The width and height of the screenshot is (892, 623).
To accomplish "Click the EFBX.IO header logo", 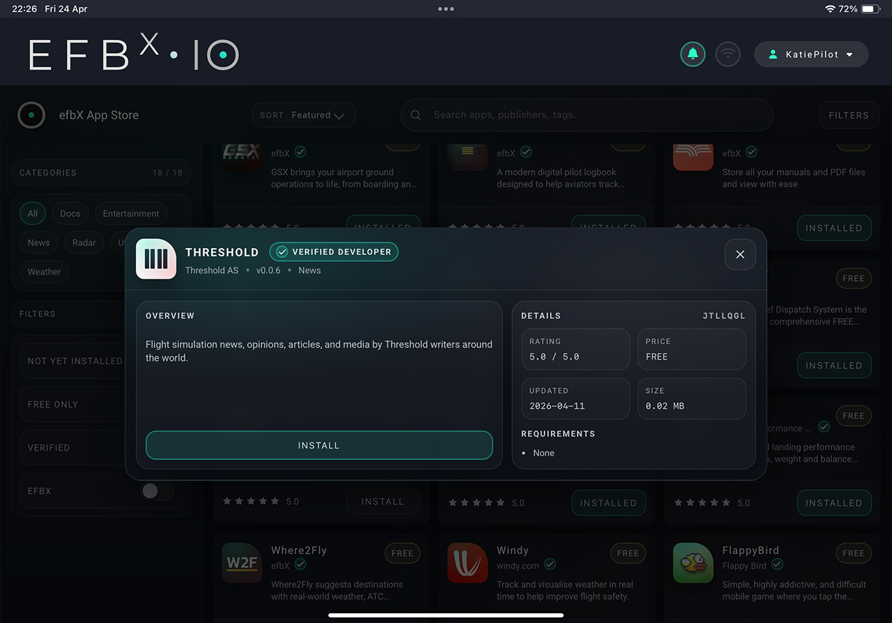I will tap(134, 52).
